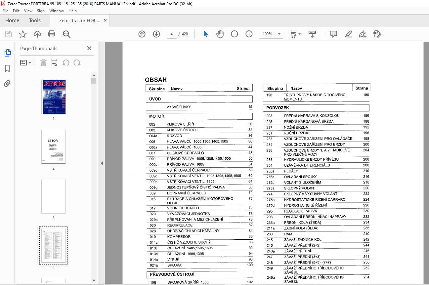This screenshot has height=285, width=429.
Task: Open the Sign document tool
Action: click(363, 34)
